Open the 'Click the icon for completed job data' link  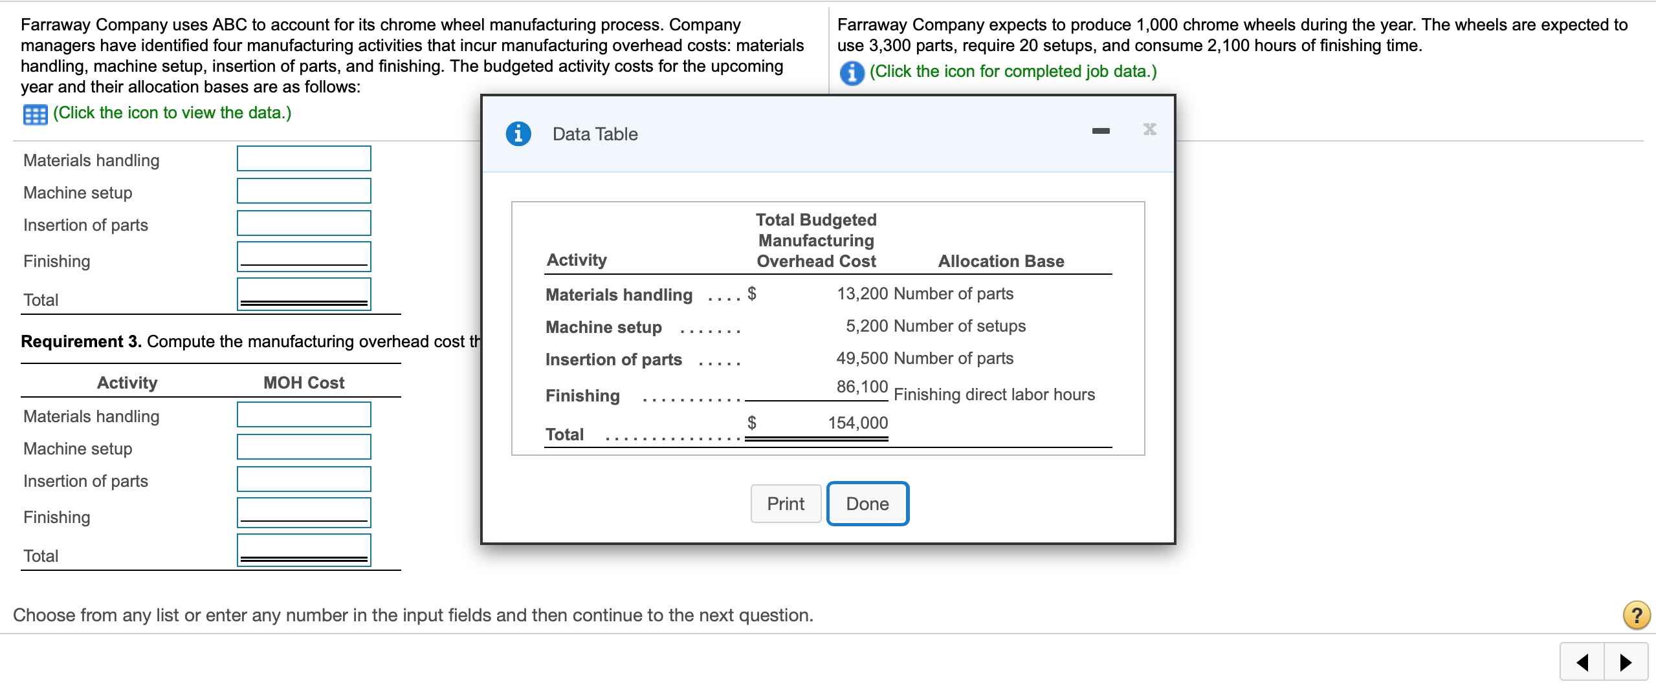click(1013, 71)
